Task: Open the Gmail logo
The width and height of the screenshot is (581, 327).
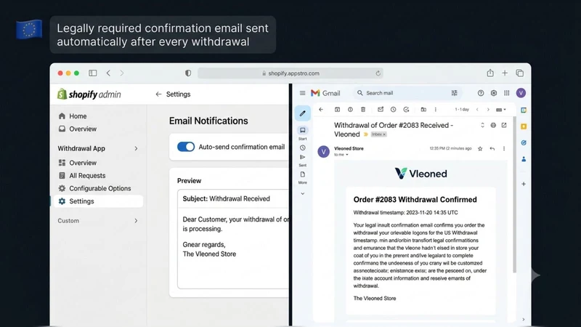Action: 325,93
